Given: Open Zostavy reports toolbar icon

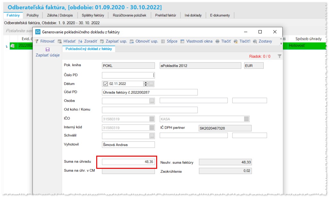Looking at the screenshot, I should pos(255,41).
